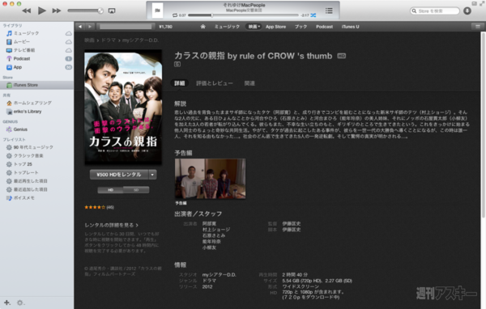Adjust the volume slider
The width and height of the screenshot is (486, 309).
click(85, 11)
